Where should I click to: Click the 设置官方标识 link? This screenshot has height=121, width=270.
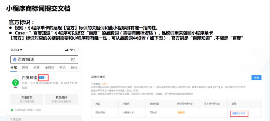(238, 113)
